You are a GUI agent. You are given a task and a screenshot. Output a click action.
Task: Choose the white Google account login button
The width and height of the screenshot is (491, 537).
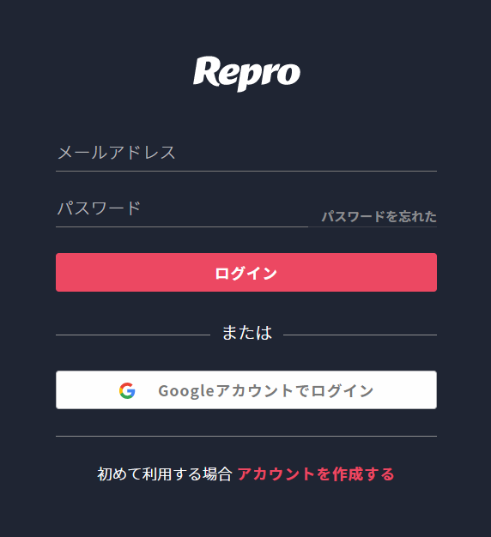point(246,389)
